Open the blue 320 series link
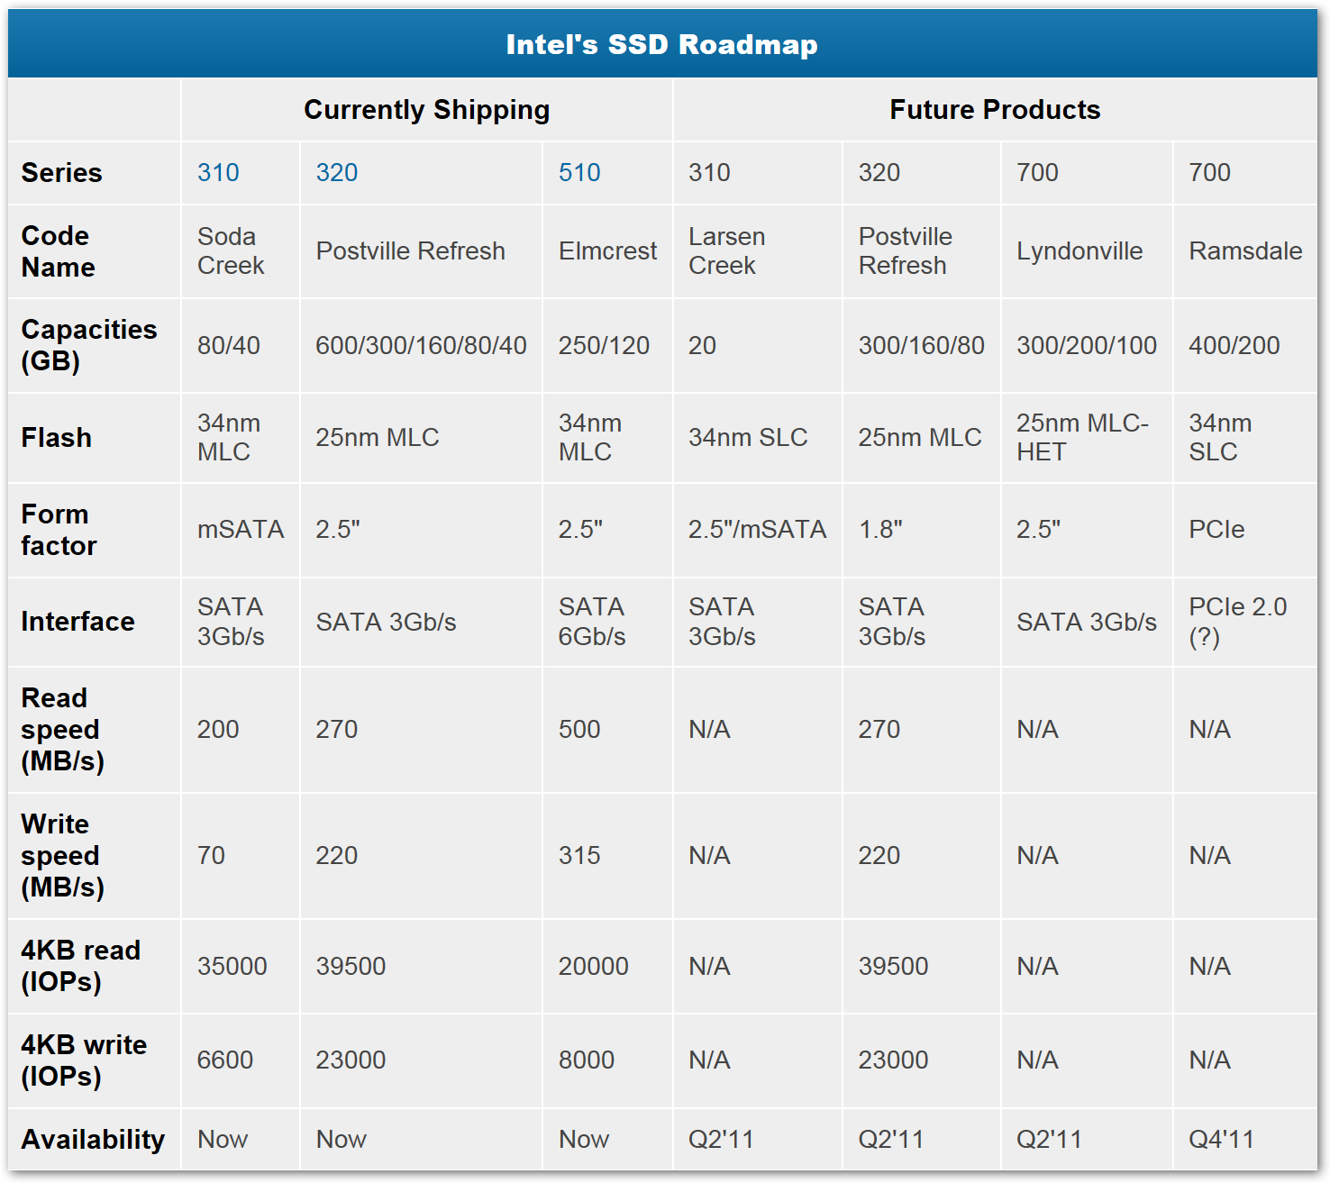This screenshot has height=1183, width=1330. point(337,173)
